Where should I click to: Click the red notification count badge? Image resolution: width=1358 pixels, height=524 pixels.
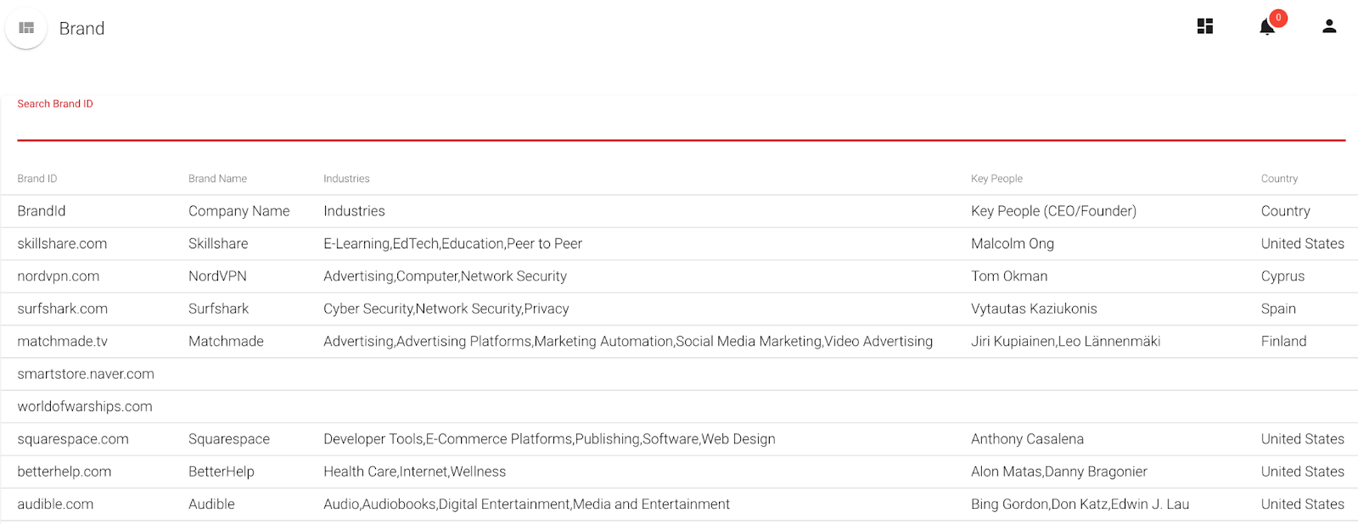pos(1278,18)
